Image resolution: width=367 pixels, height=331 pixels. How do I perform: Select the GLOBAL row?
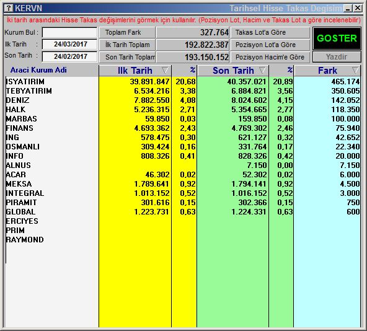tap(182, 212)
